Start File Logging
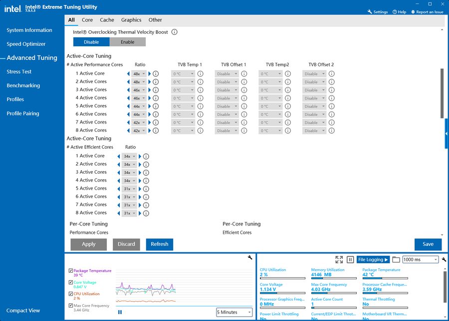The width and height of the screenshot is (449, 321). [x=373, y=260]
